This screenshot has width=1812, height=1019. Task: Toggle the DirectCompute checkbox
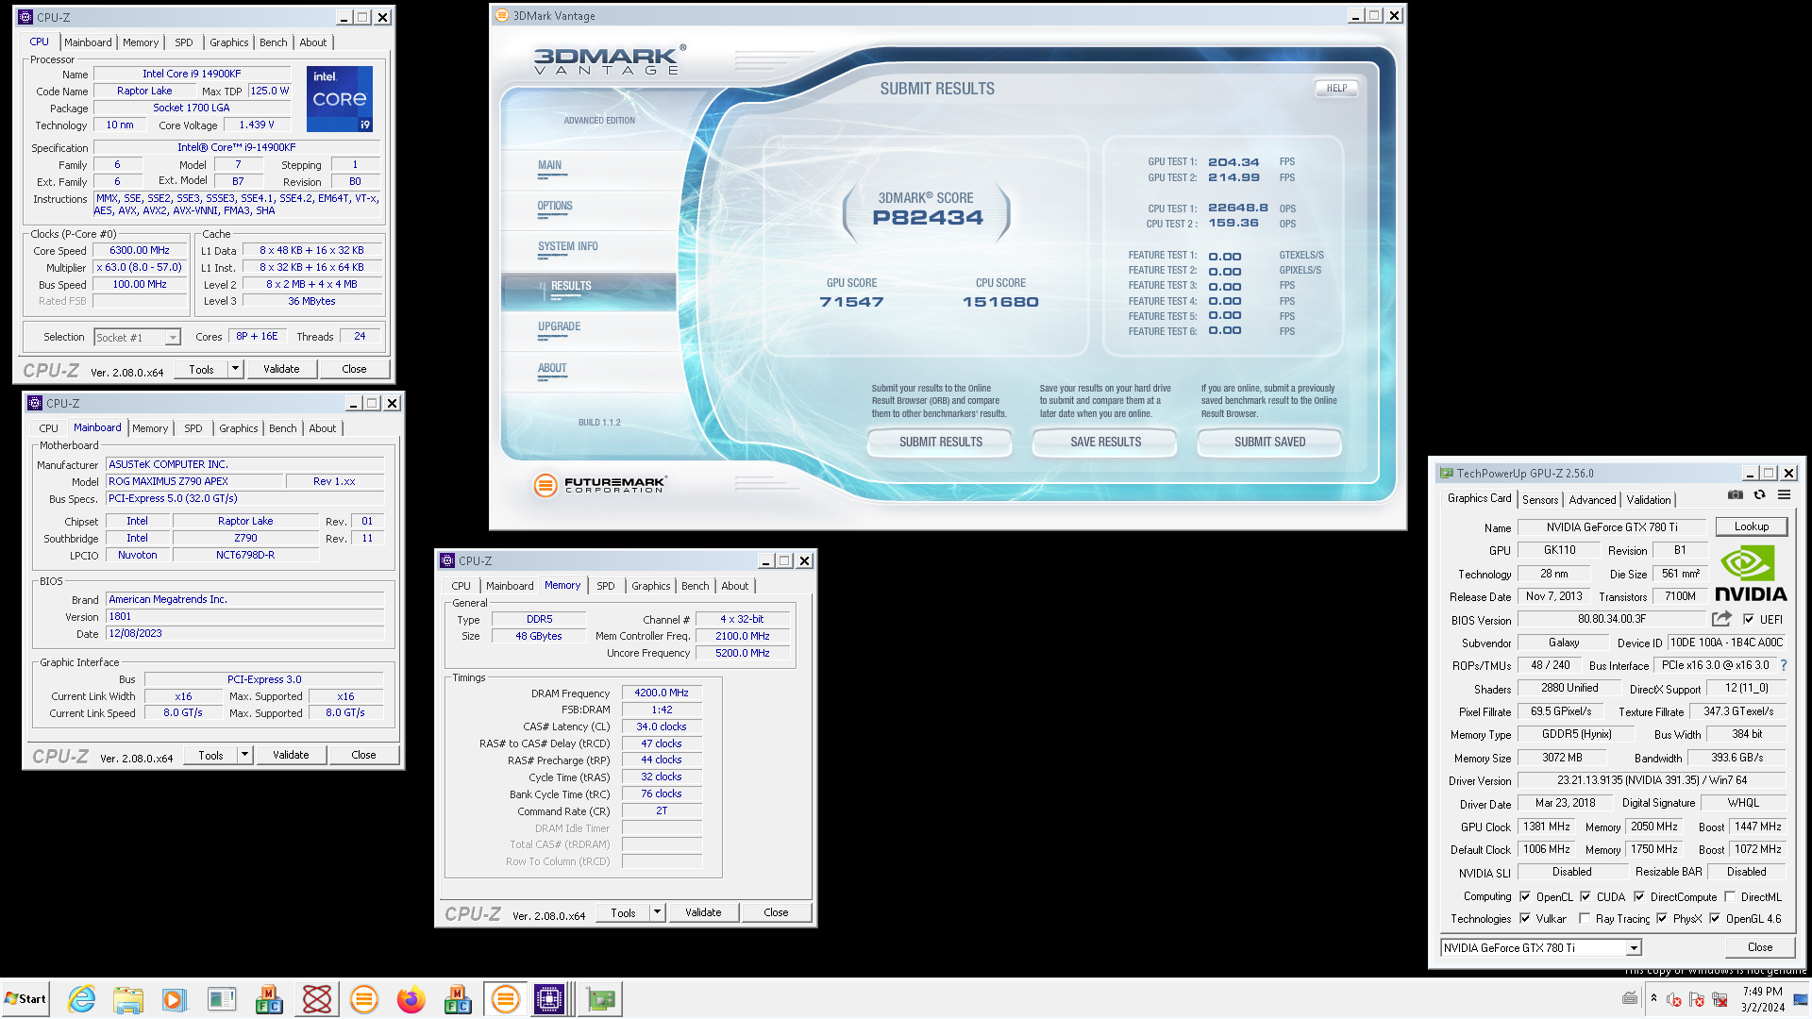click(1639, 896)
